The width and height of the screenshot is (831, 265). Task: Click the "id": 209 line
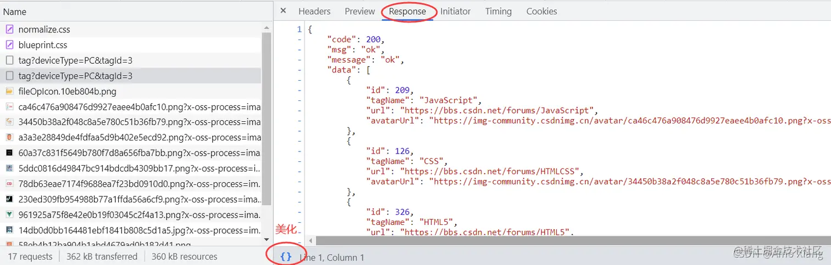pos(390,90)
